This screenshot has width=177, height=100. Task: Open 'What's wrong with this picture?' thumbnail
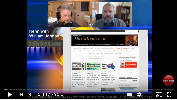(79, 67)
